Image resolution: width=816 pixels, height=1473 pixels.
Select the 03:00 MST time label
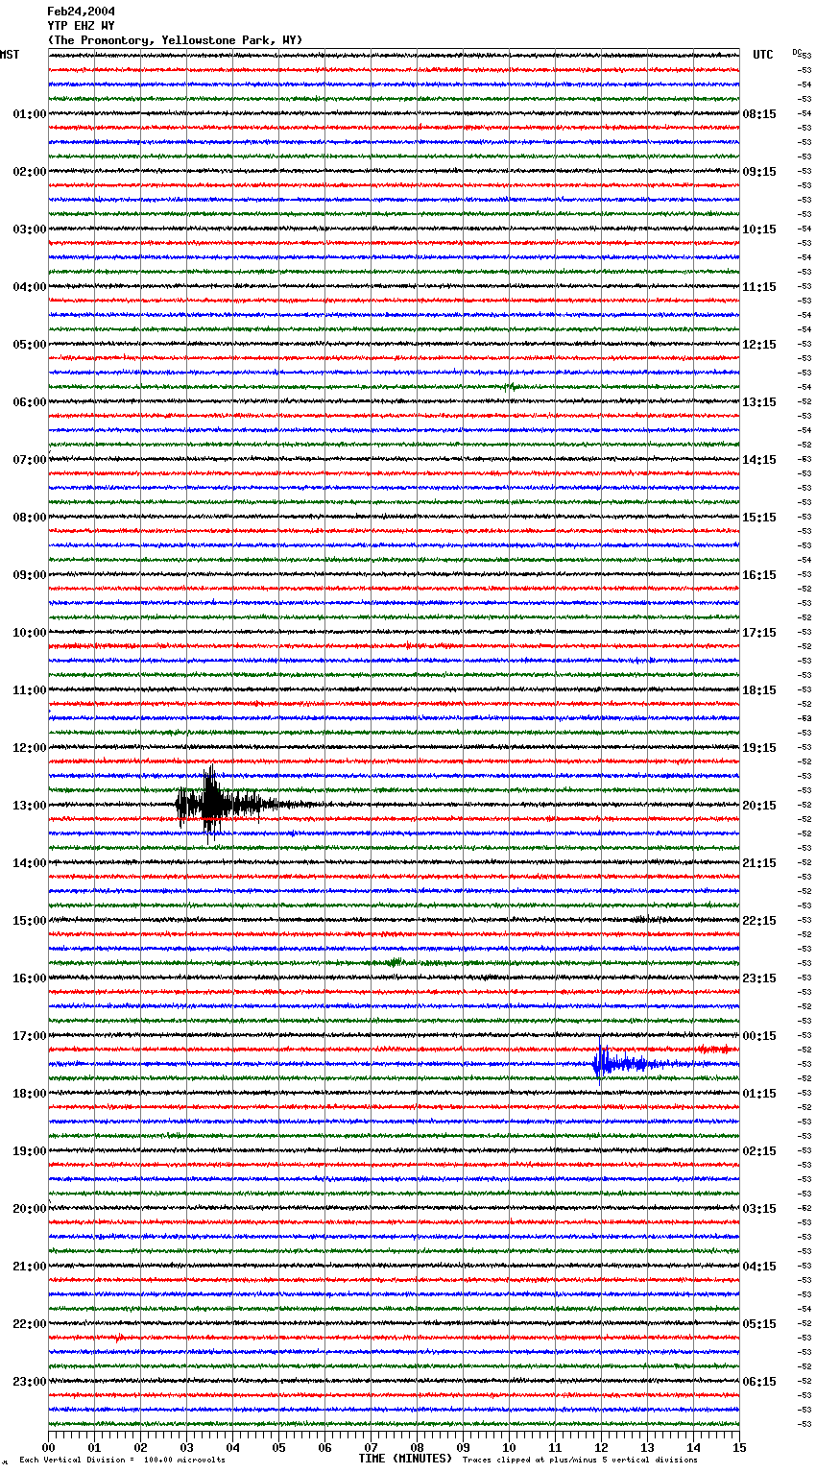pyautogui.click(x=30, y=229)
